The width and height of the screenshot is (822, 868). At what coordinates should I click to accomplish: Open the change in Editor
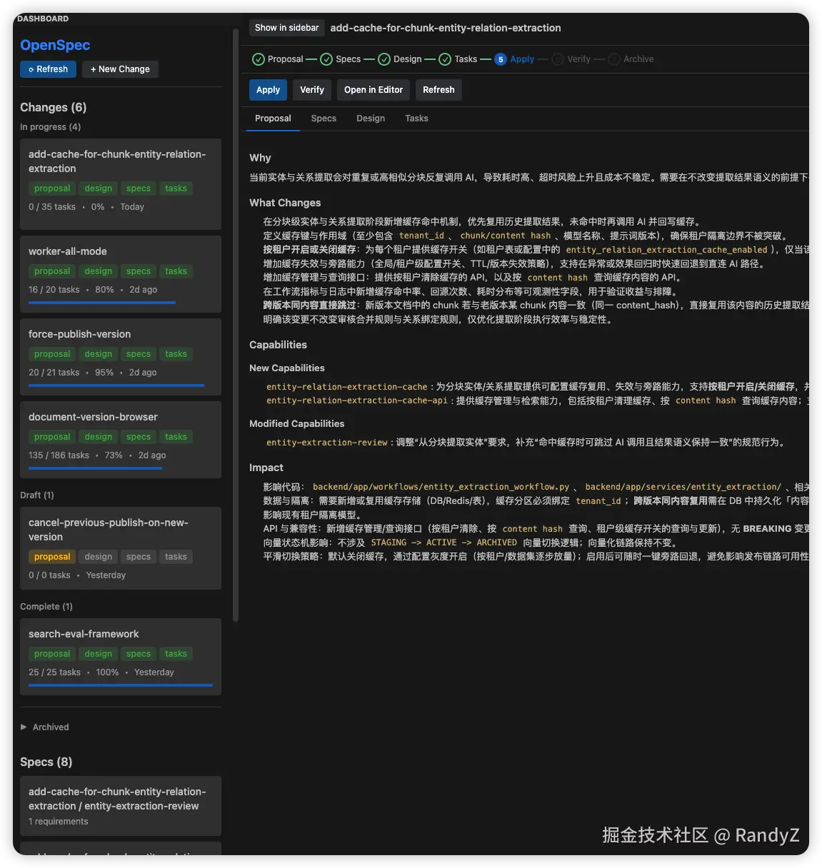click(x=374, y=90)
